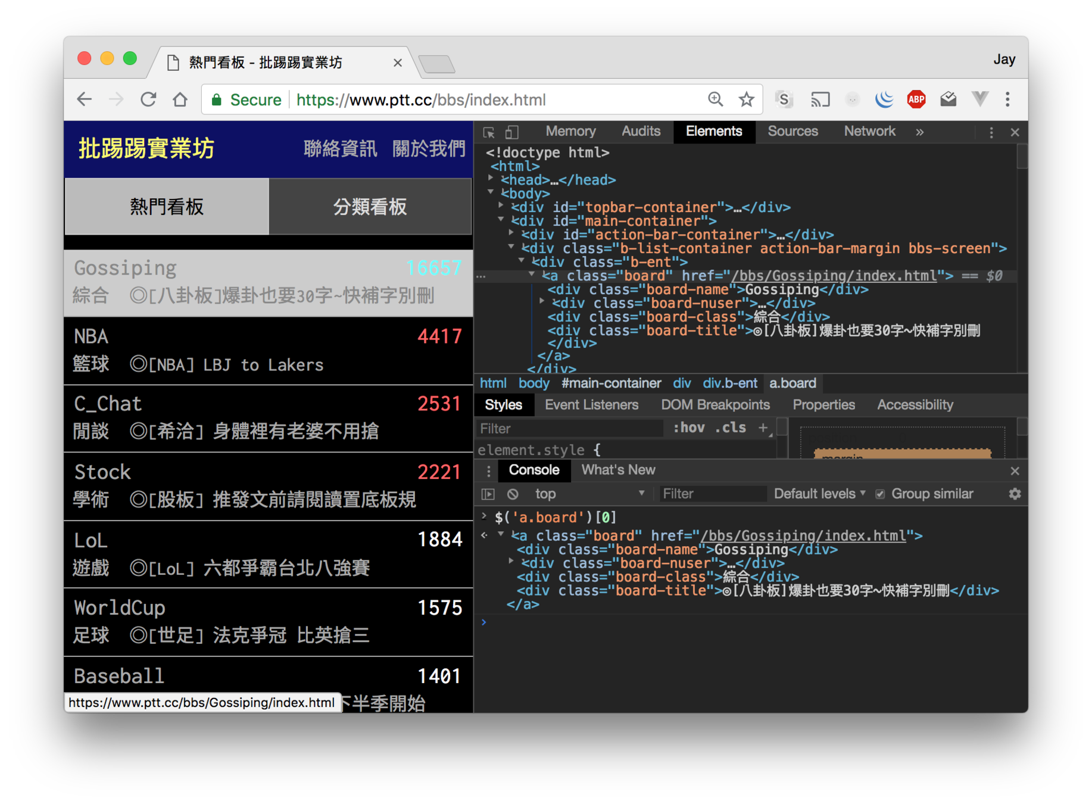This screenshot has width=1092, height=804.
Task: Show more DevTools tabs with the chevron
Action: click(920, 132)
